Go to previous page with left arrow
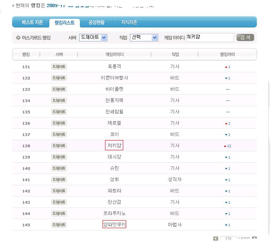Screen dimensions: 272x244 [215, 239]
